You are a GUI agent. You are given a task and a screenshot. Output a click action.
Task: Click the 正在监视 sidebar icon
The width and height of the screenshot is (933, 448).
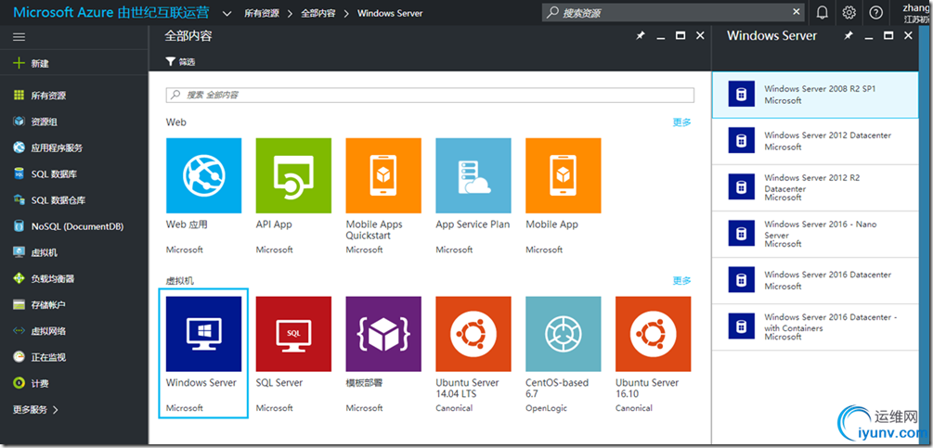(x=19, y=357)
